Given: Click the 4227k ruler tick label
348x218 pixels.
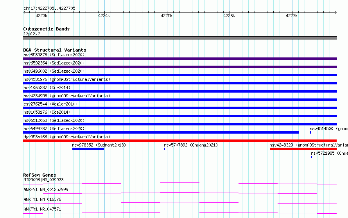Looking at the screenshot, I should 292,16.
